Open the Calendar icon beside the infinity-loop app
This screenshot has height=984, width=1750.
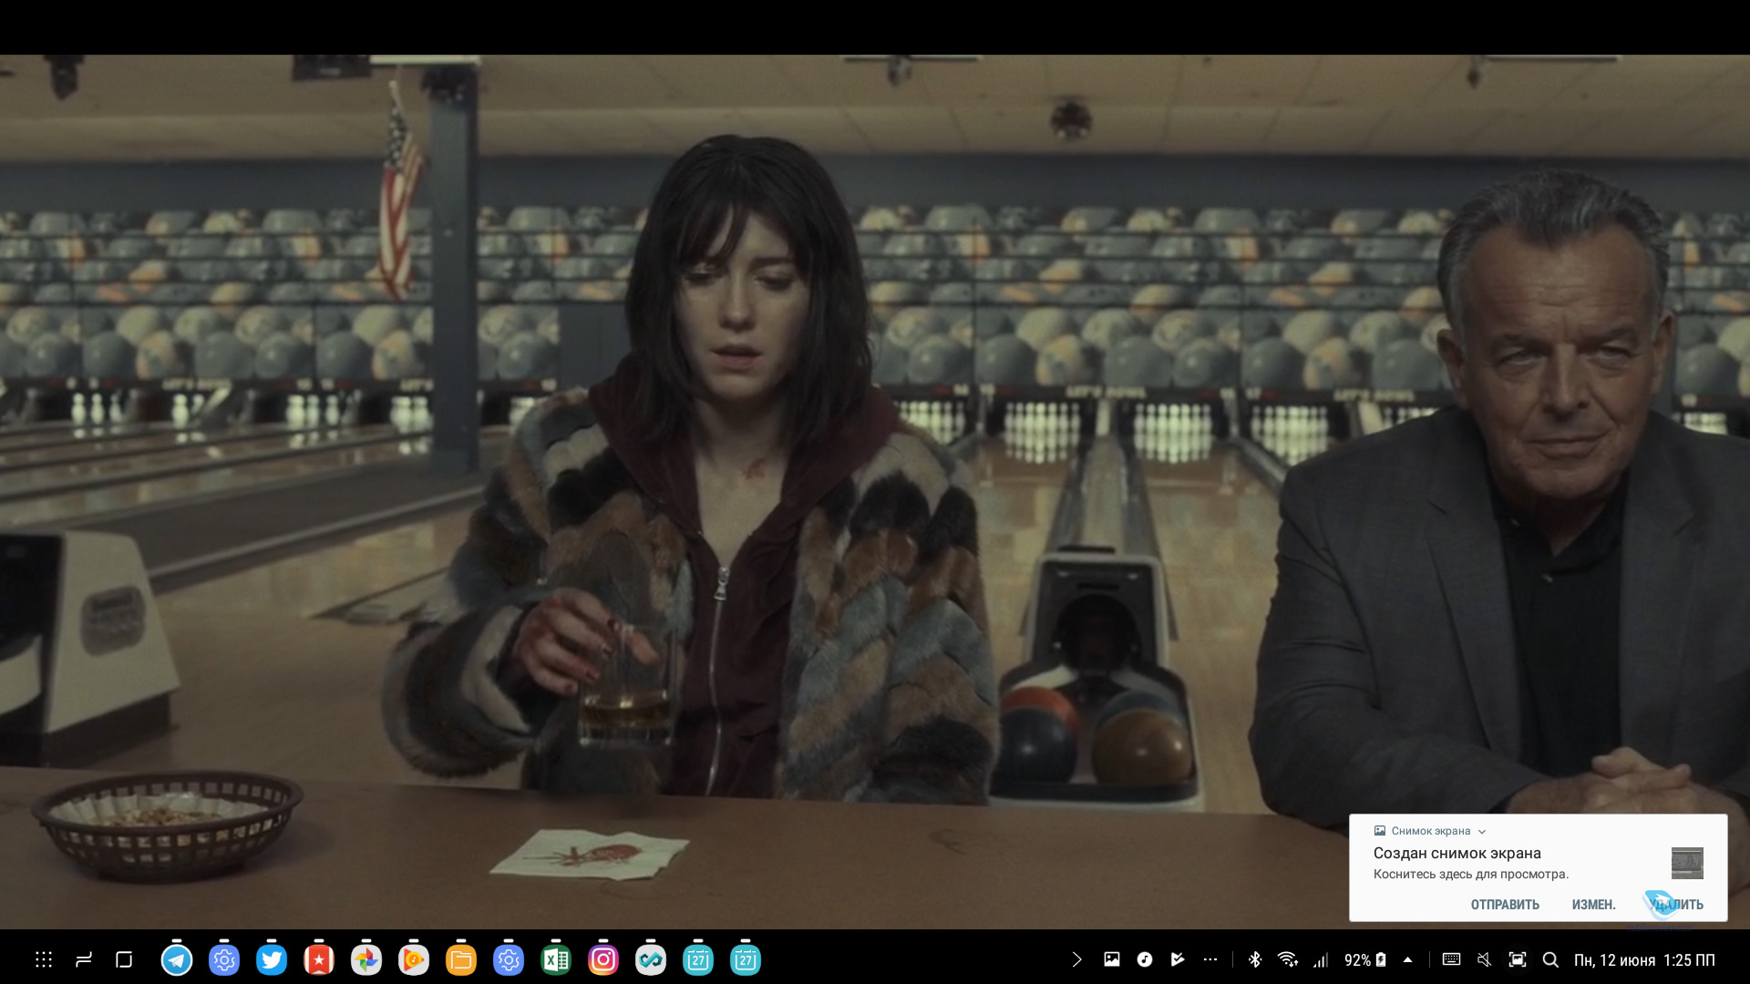(698, 959)
